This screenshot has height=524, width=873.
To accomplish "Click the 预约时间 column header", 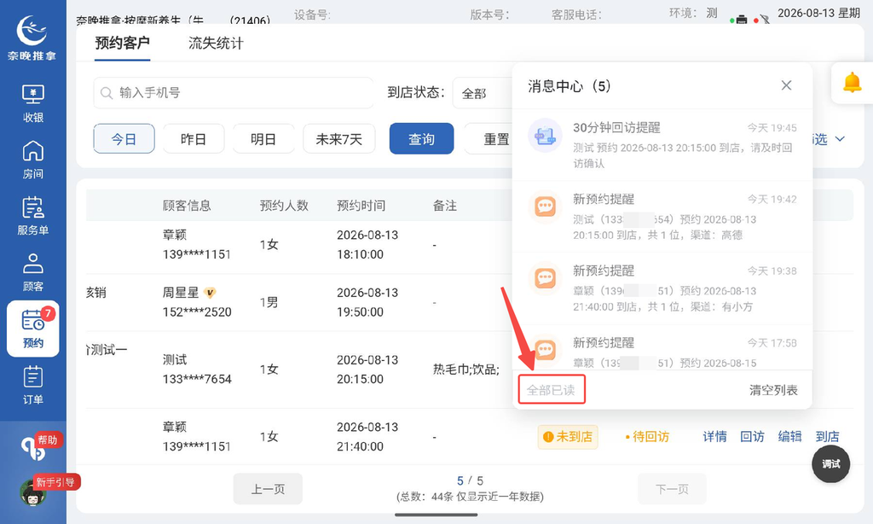I will pyautogui.click(x=361, y=206).
